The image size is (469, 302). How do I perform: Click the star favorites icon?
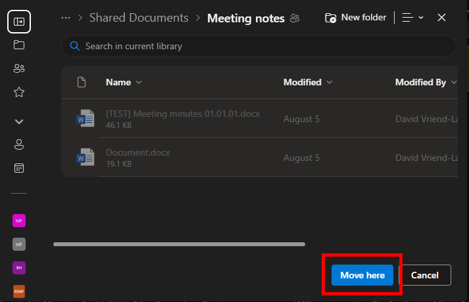(x=18, y=93)
